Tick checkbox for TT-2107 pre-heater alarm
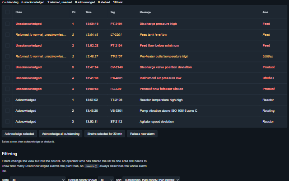This screenshot has width=289, height=181. pos(7,56)
